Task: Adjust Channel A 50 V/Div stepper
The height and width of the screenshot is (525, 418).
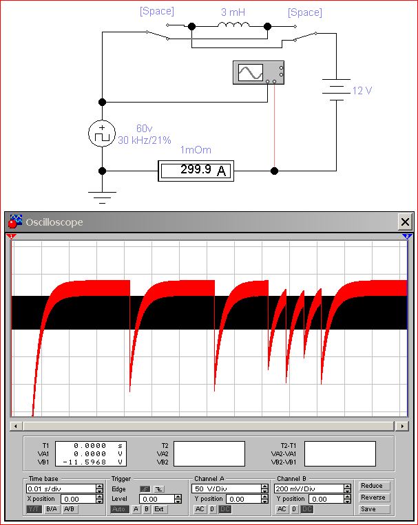Action: click(x=264, y=489)
